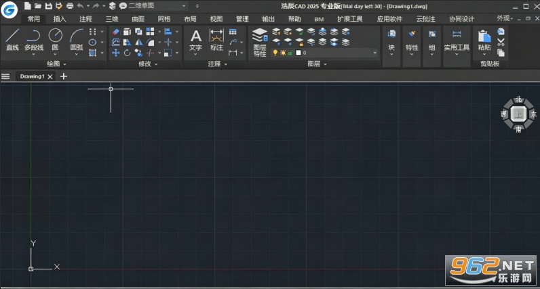This screenshot has height=289, width=540.
Task: Click the layer color white swatch
Action: [298, 53]
